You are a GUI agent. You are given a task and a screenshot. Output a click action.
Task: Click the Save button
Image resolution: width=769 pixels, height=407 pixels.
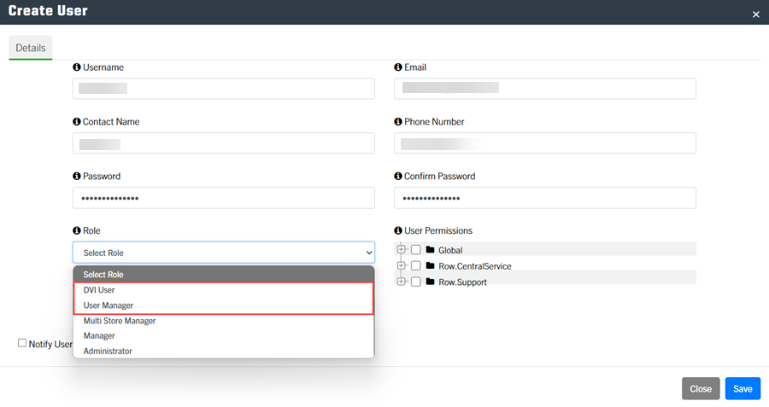(x=743, y=389)
